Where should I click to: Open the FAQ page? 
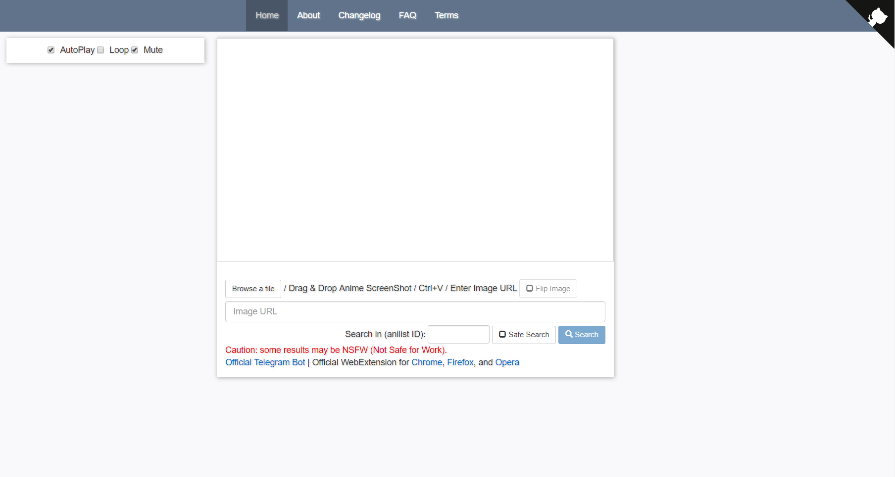[407, 16]
